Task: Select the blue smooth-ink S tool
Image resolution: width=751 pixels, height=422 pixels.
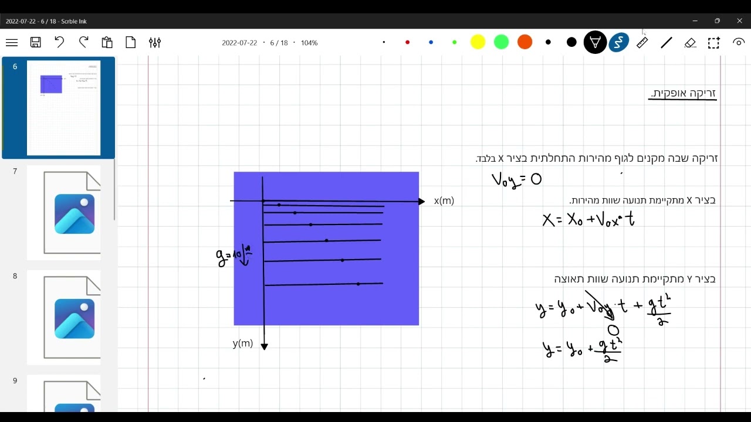Action: point(618,42)
